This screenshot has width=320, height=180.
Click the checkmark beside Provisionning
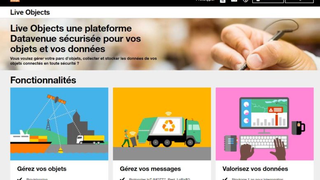[x=20, y=179]
